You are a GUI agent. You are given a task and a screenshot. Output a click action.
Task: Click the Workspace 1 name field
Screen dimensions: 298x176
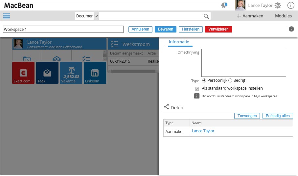coord(63,29)
